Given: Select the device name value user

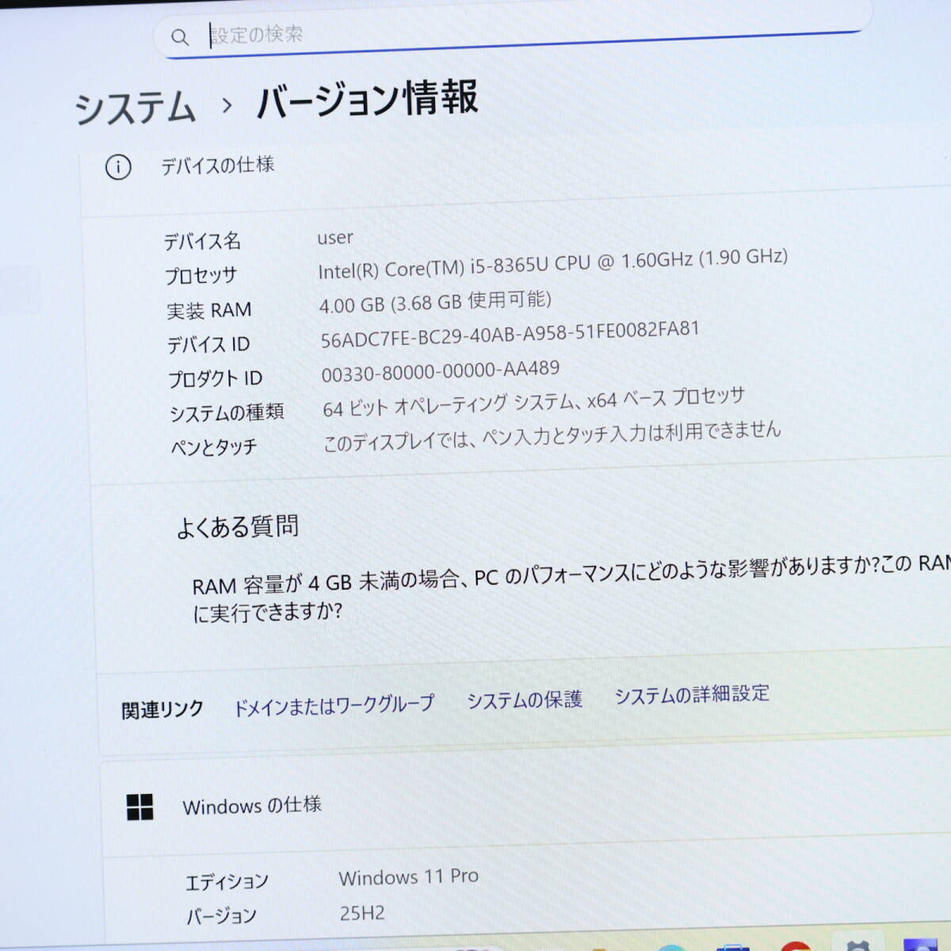Looking at the screenshot, I should 335,238.
